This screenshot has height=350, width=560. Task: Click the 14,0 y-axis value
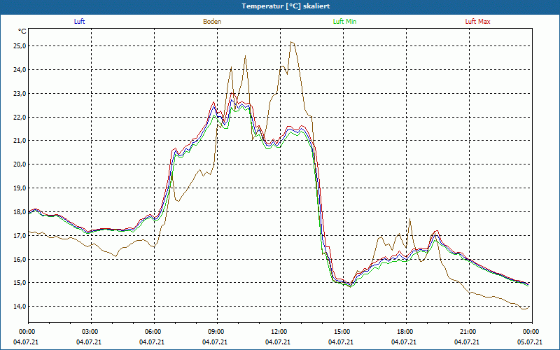click(x=20, y=307)
